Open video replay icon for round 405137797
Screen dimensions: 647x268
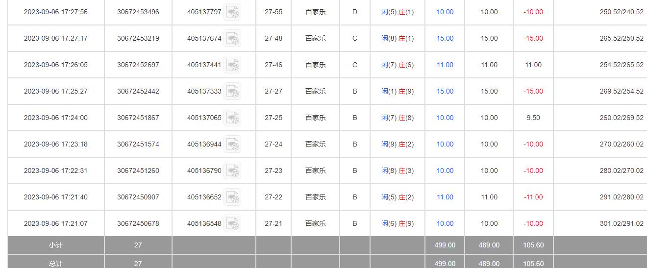232,12
